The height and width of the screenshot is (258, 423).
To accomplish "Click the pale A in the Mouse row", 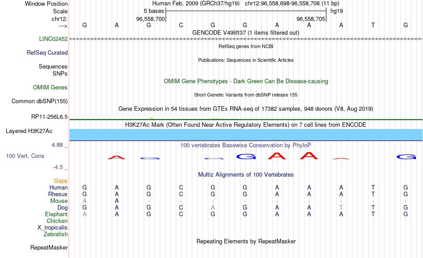I will pos(85,201).
